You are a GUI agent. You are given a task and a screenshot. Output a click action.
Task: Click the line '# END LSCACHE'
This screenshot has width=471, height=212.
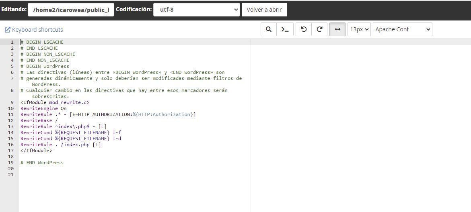(39, 48)
